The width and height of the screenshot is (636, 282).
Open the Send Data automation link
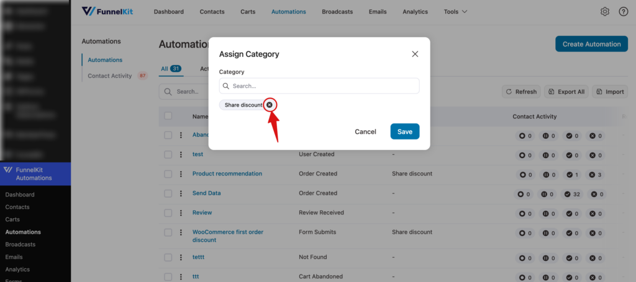click(x=206, y=193)
